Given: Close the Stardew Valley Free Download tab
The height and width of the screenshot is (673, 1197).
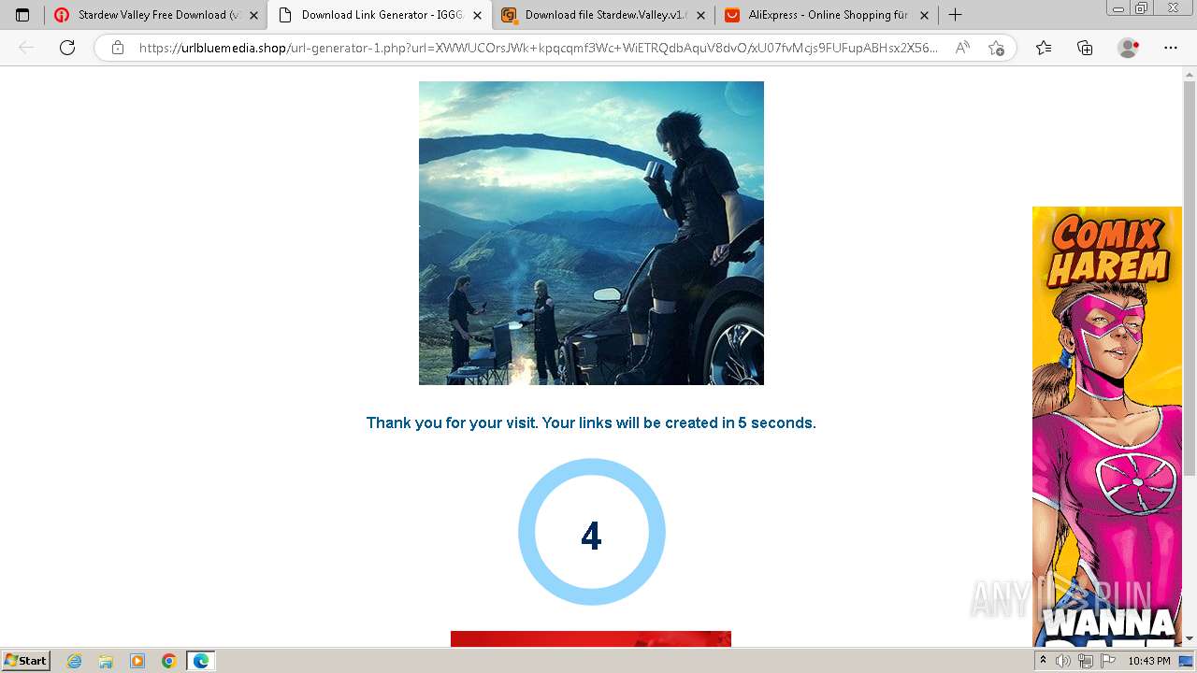Looking at the screenshot, I should click(x=253, y=15).
